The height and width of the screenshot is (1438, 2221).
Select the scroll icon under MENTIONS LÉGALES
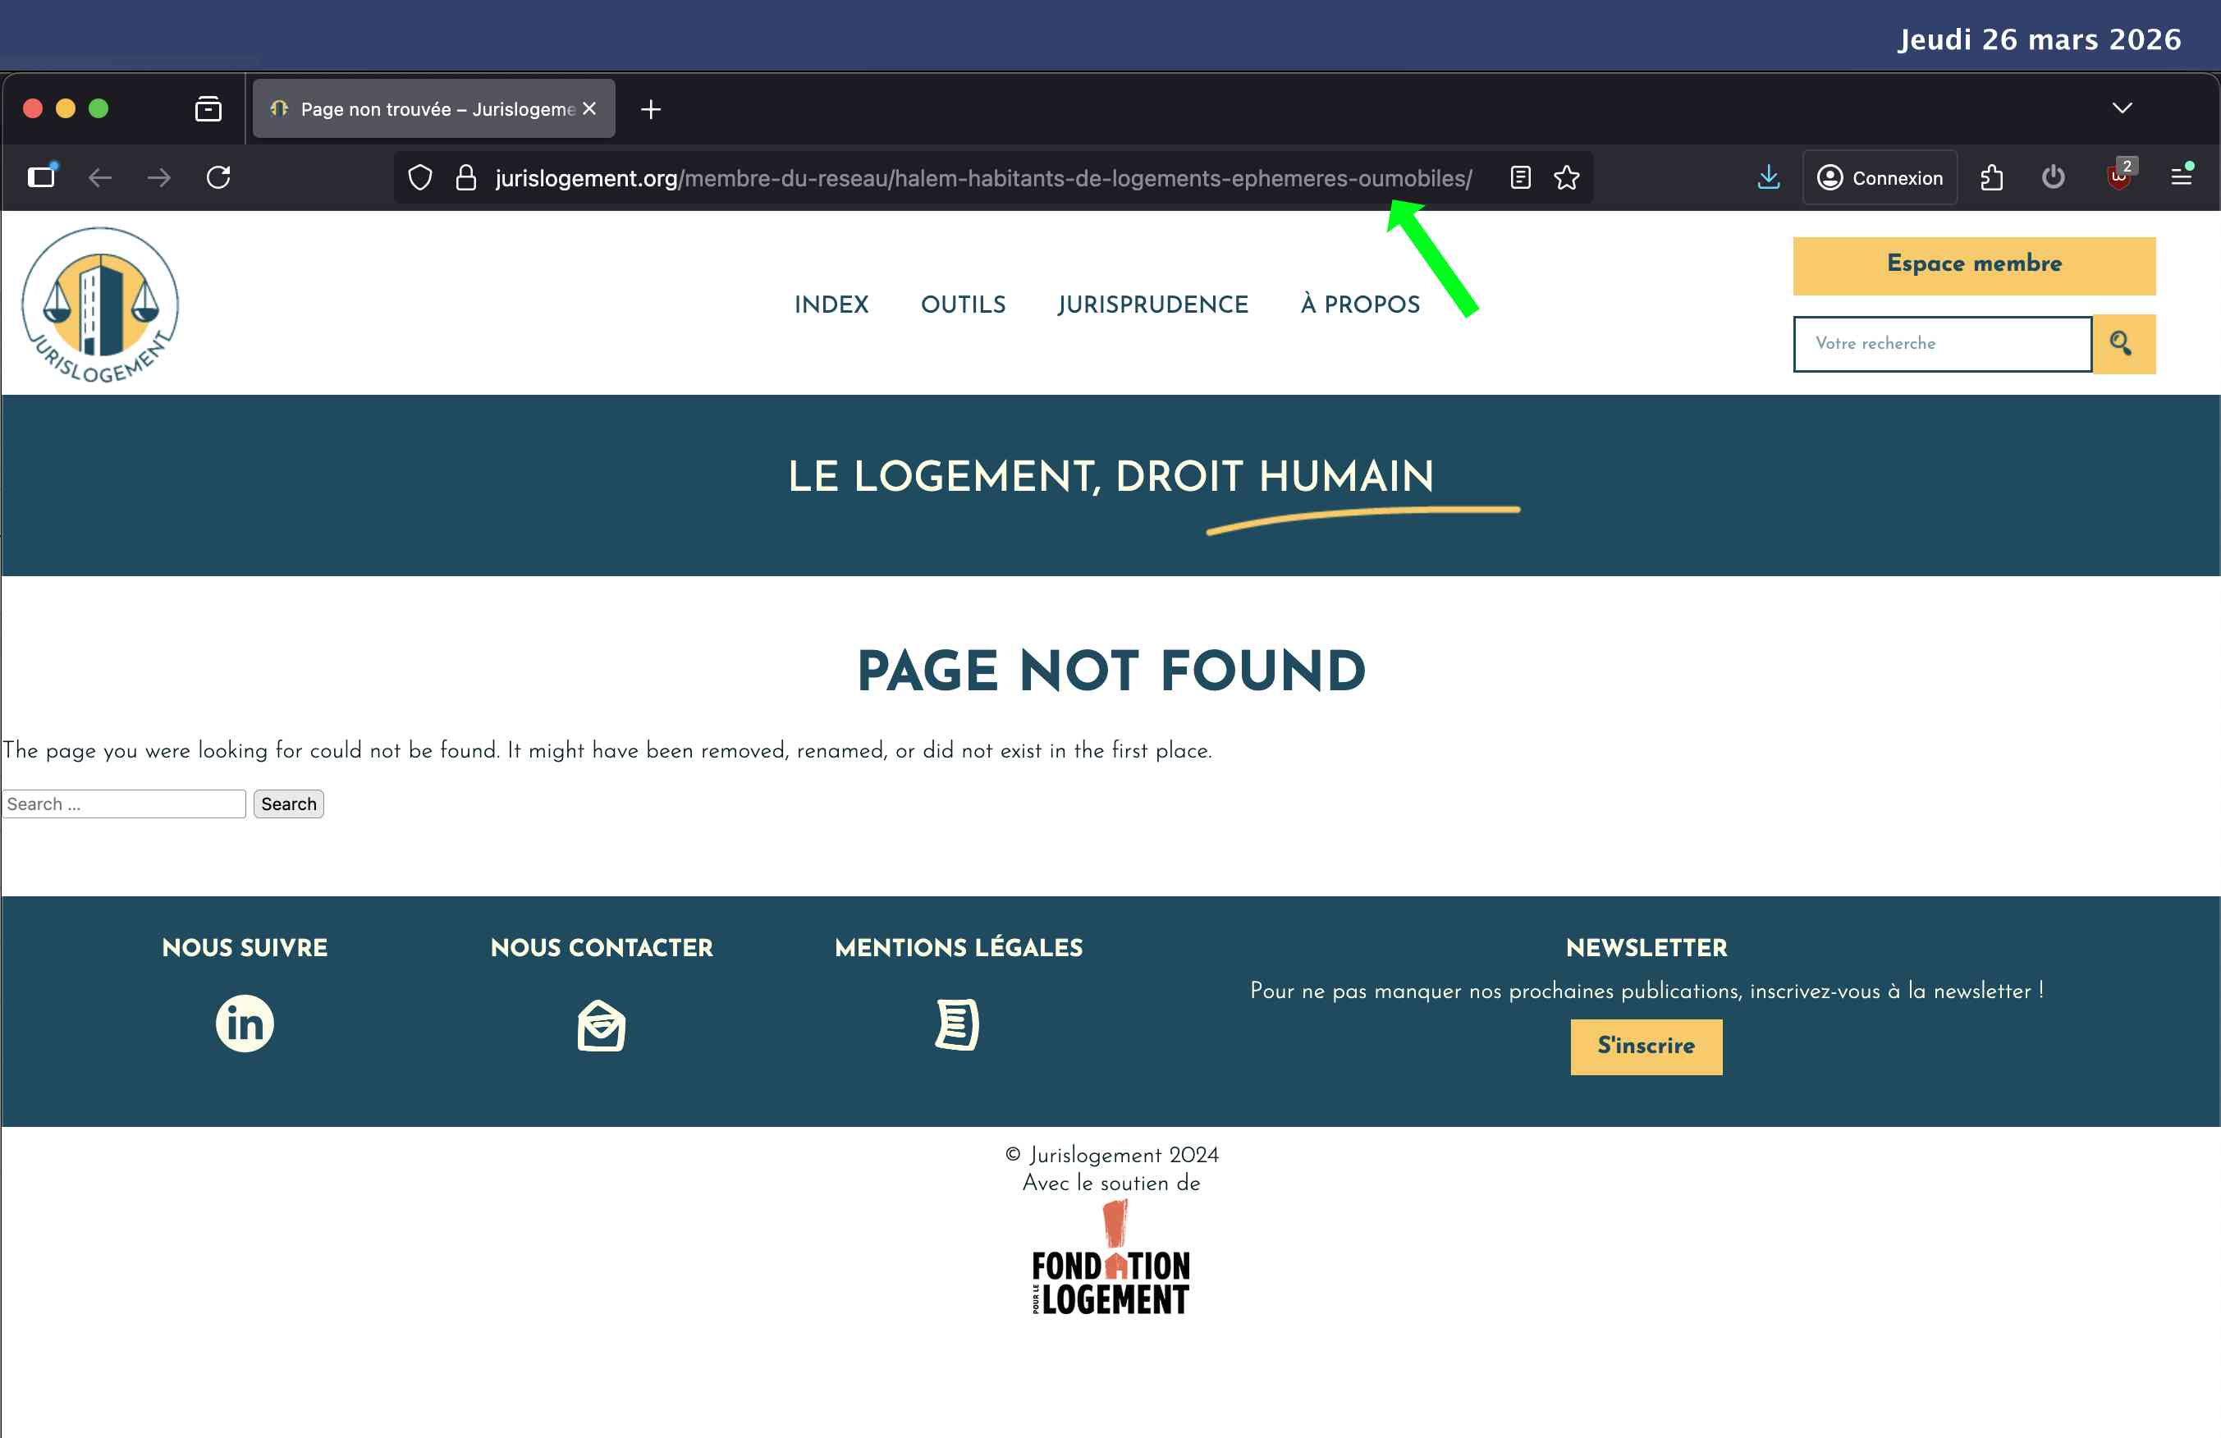(959, 1024)
